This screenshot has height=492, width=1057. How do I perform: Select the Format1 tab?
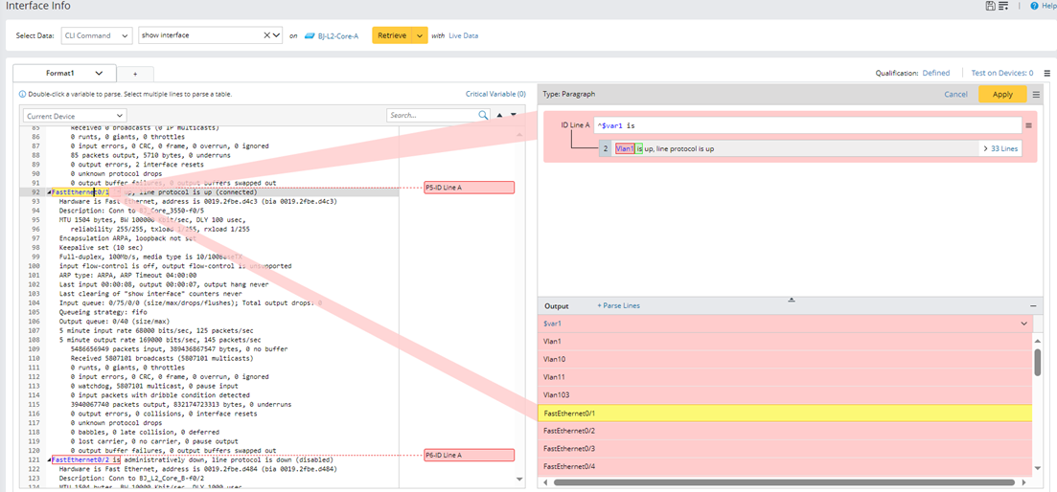63,73
